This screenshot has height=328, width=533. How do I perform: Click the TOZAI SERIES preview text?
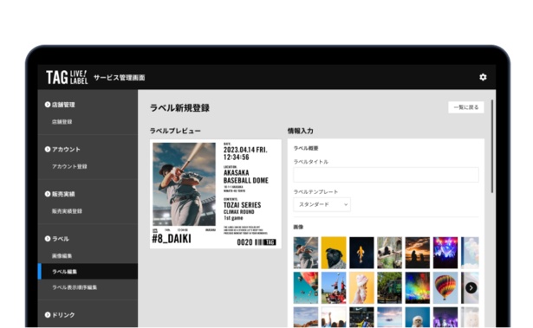[x=242, y=205]
